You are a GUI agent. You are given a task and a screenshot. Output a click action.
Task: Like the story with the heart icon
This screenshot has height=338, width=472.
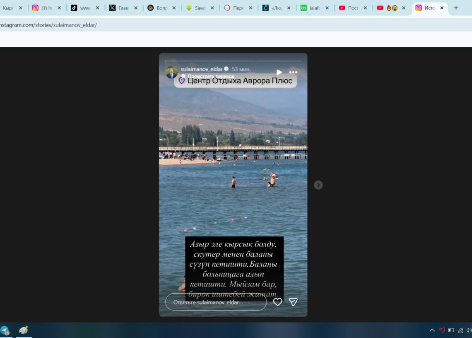coord(277,302)
